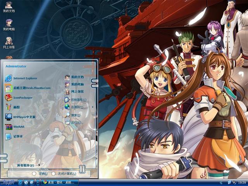Launch Internet Explorer from the Start menu
The height and width of the screenshot is (186, 248).
(x=21, y=78)
